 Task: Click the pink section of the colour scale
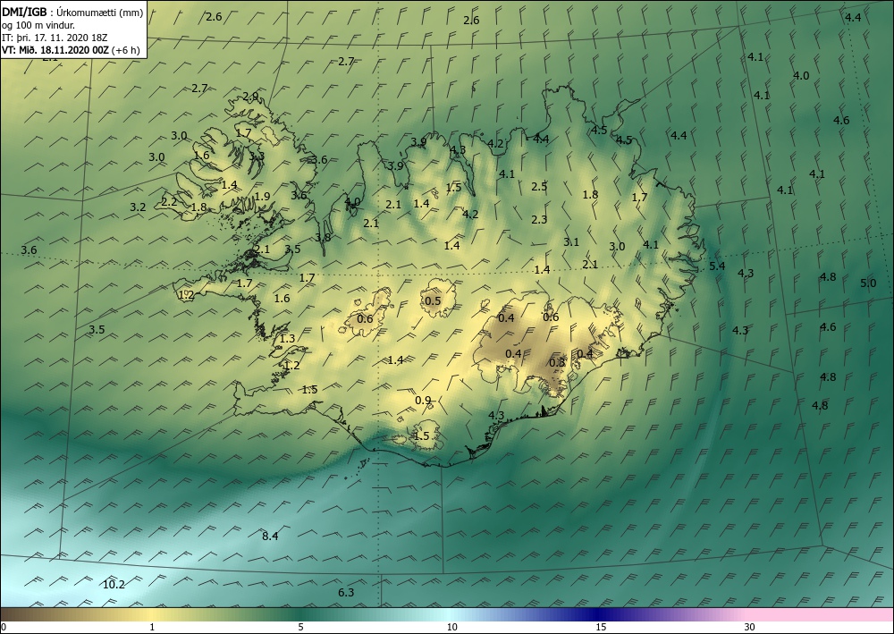821,614
